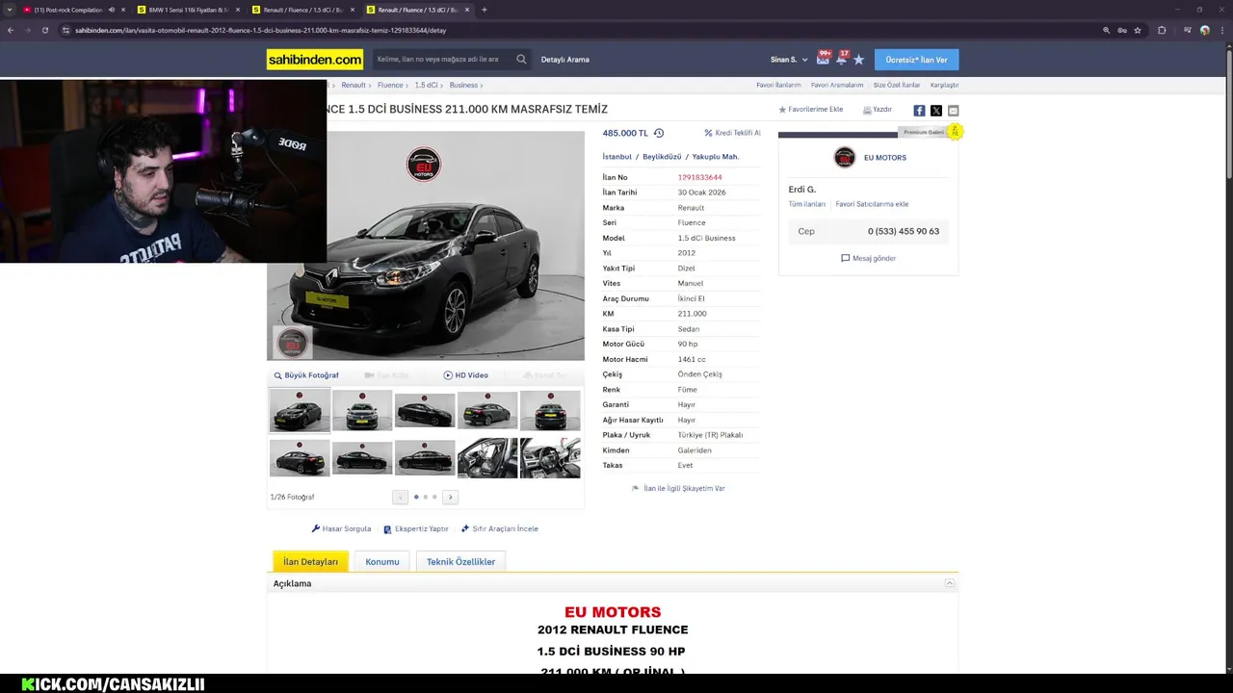Viewport: 1233px width, 693px height.
Task: Share listing on Facebook
Action: pos(919,111)
